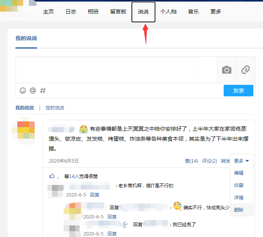Click 回复 under the 我已经秃了 reply
Viewport: 263px width, 237px height.
click(x=112, y=234)
